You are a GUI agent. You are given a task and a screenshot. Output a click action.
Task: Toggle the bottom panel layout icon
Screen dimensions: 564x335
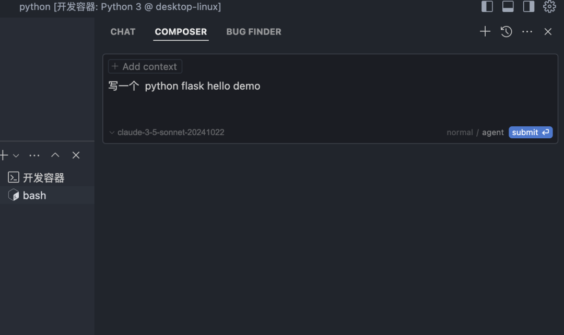click(508, 6)
